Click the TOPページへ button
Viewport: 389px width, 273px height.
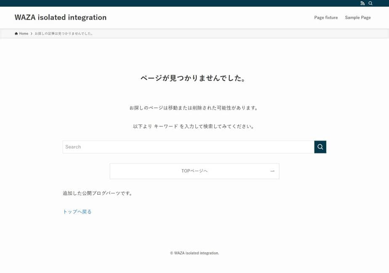point(194,171)
